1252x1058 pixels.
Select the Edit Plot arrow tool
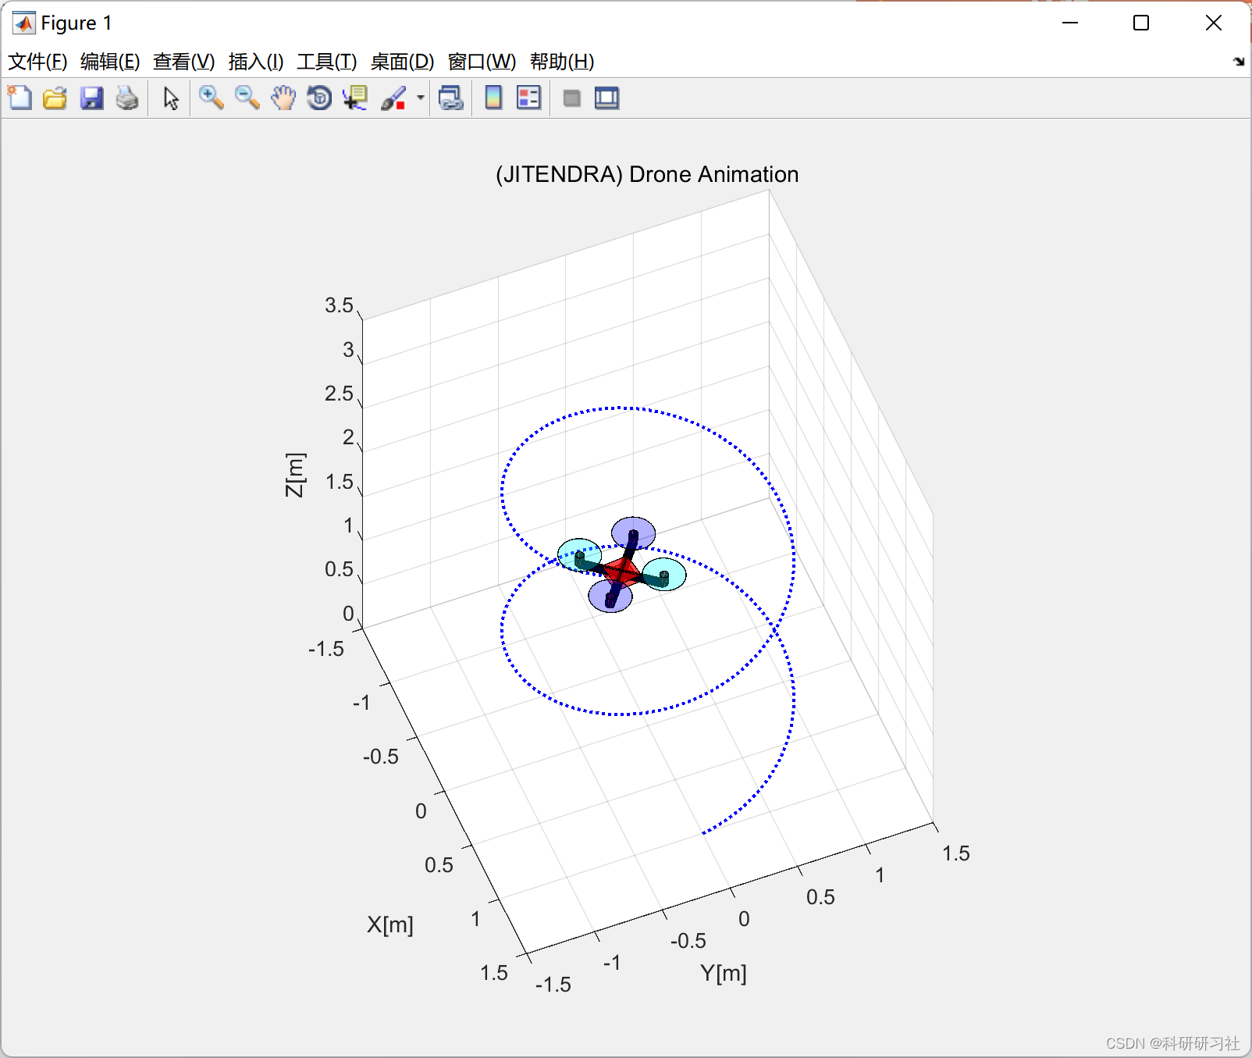[x=171, y=98]
